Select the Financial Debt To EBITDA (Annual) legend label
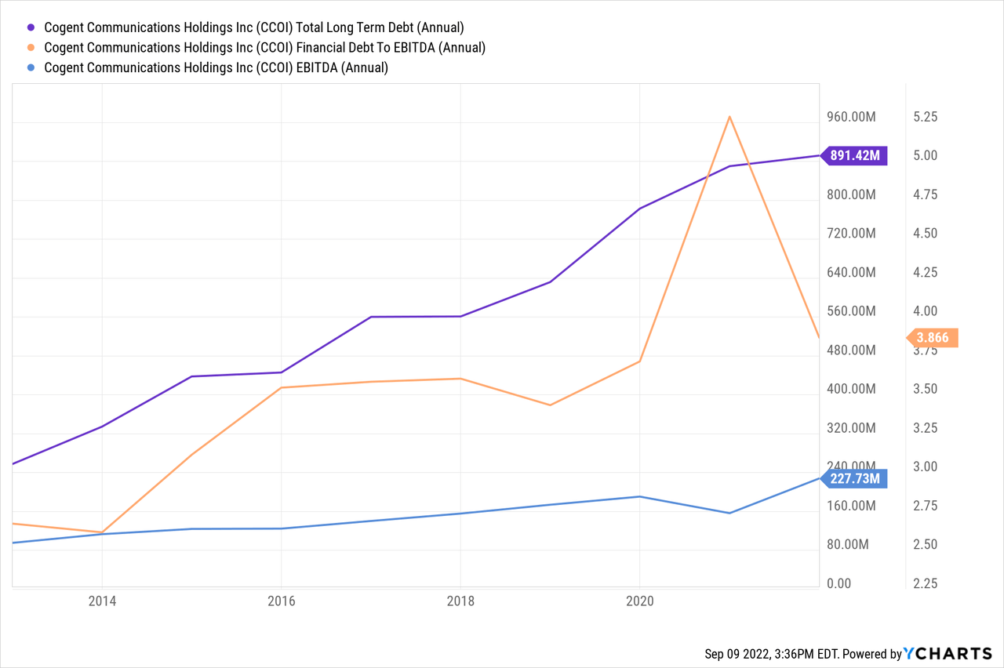This screenshot has width=1004, height=668. tap(265, 48)
